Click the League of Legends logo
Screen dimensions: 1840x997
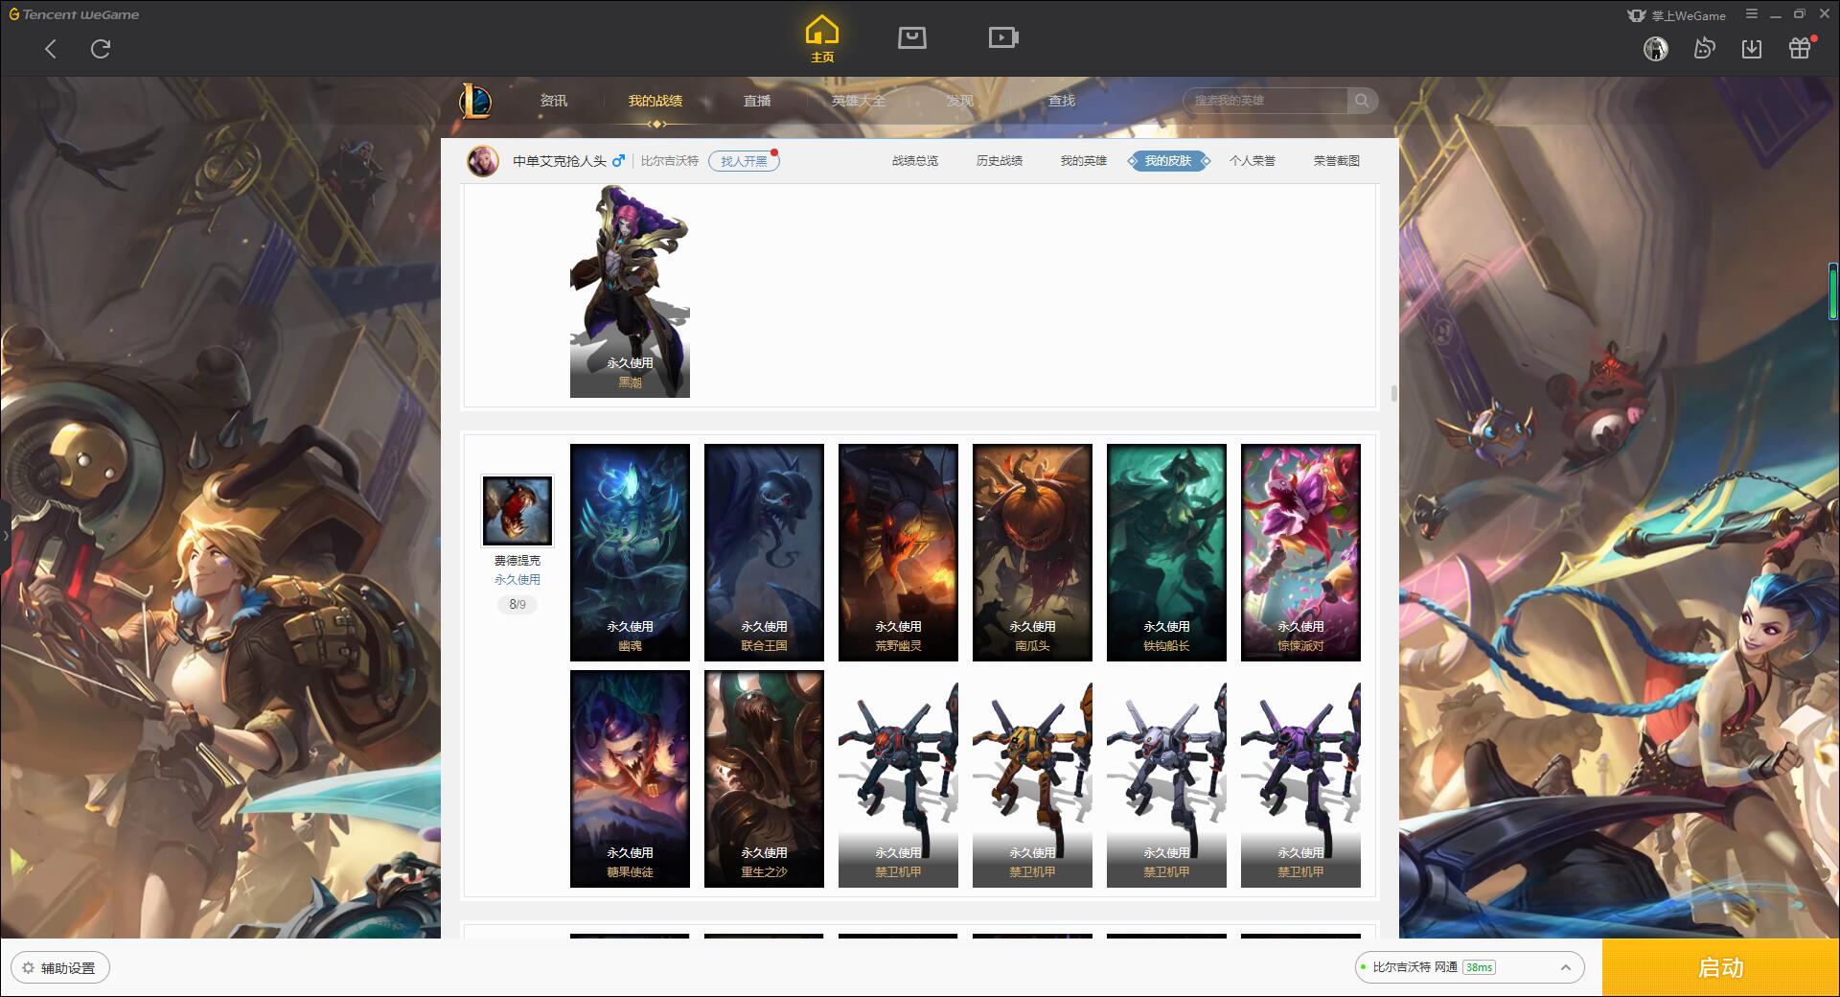tap(475, 101)
